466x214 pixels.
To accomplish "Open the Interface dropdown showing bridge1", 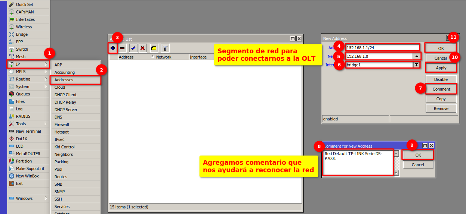I will (x=416, y=65).
